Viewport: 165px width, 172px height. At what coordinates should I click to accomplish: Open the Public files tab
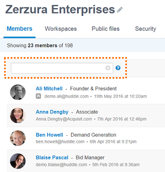(x=106, y=29)
